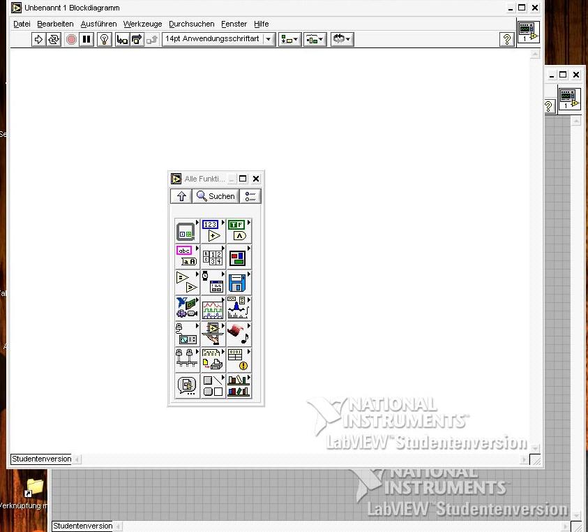Image resolution: width=588 pixels, height=532 pixels.
Task: Toggle Highlight Execution light bulb
Action: 104,39
